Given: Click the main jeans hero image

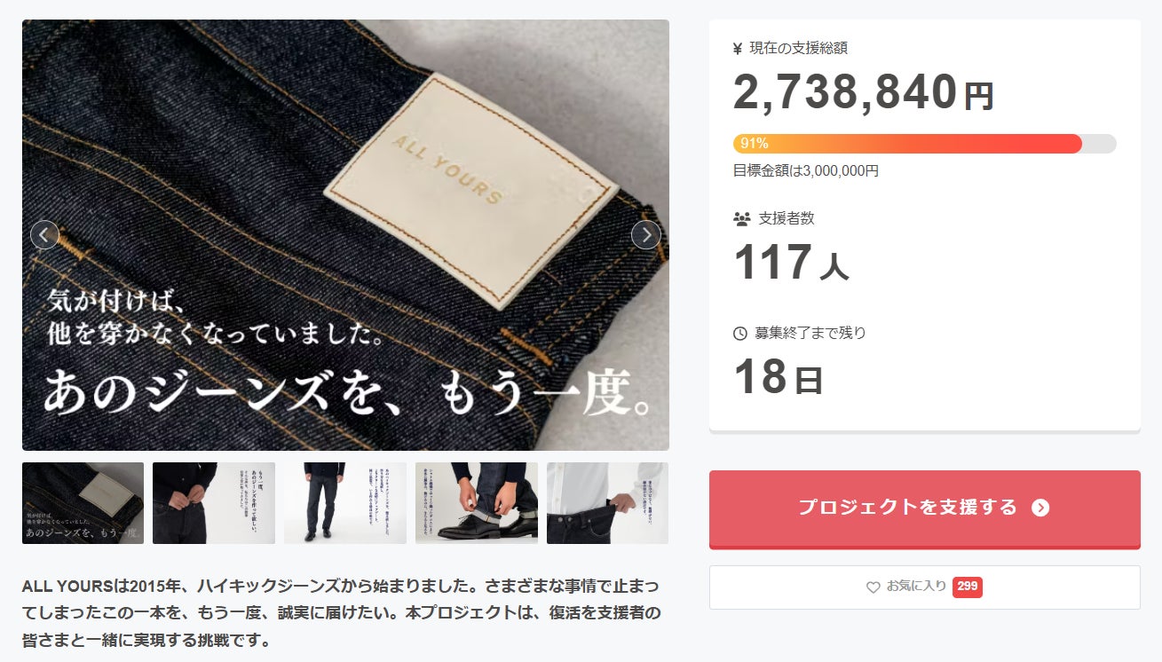Looking at the screenshot, I should (345, 235).
